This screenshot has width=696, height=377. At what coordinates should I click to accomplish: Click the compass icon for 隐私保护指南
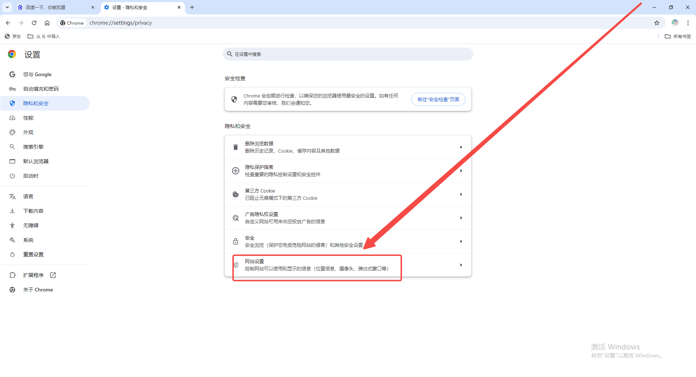tap(236, 171)
